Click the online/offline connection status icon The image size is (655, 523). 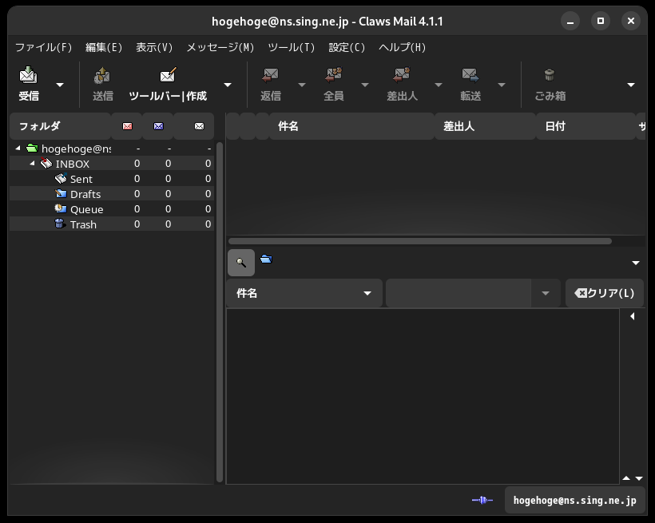482,500
